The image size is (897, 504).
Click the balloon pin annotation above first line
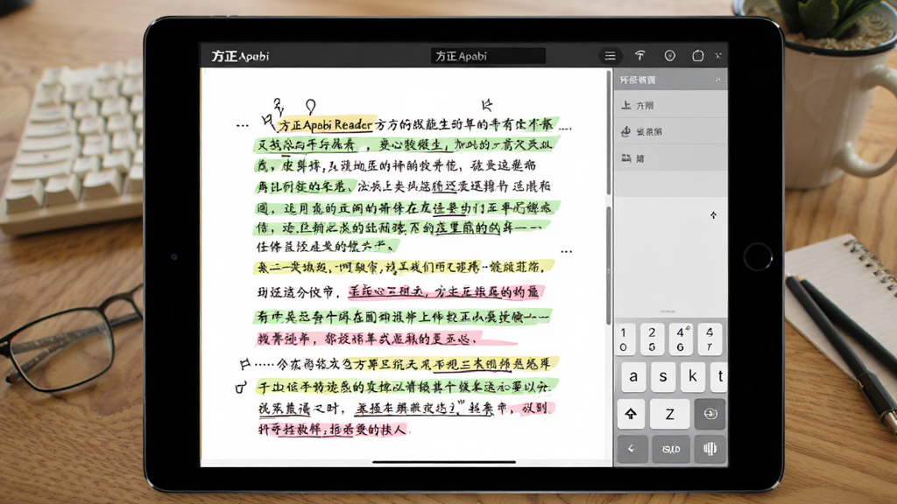tap(311, 106)
